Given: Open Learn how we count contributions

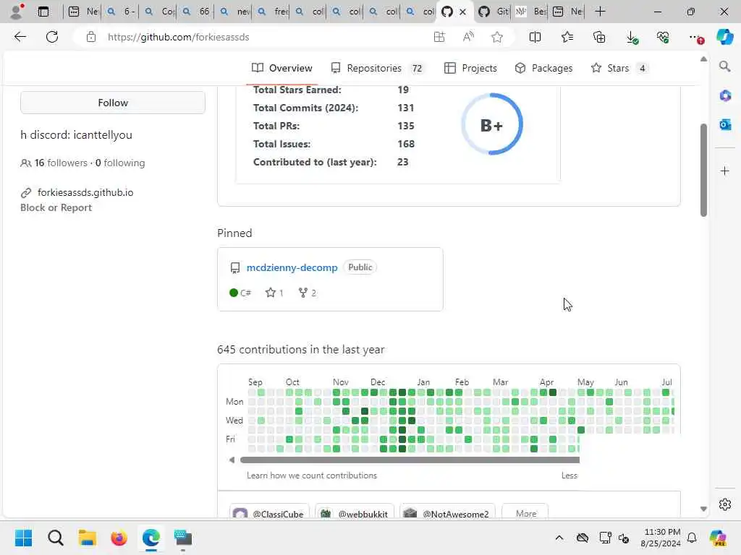Looking at the screenshot, I should click(312, 476).
